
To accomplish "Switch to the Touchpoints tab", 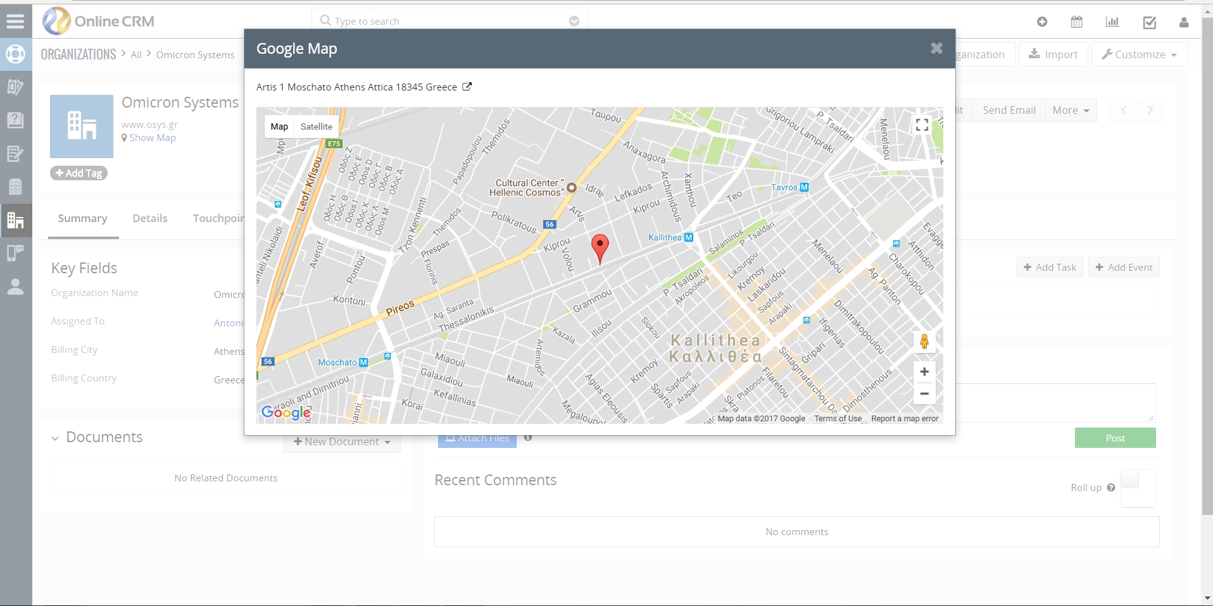I will point(218,218).
